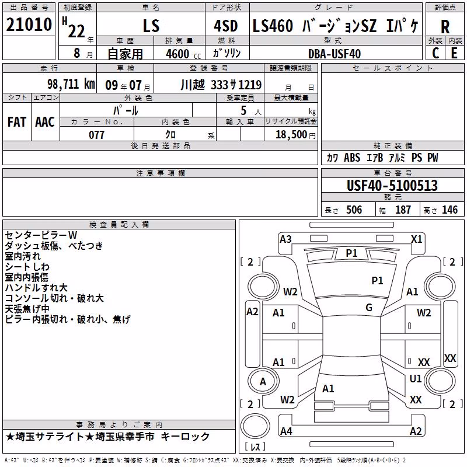The width and height of the screenshot is (467, 467).
Task: Select the note 室内内張傷
Action: pyautogui.click(x=26, y=277)
